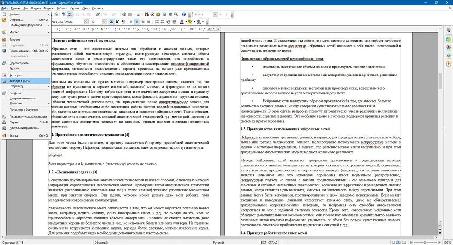Expand the font name dropdown arrow
This screenshot has width=453, height=245.
coord(87,22)
